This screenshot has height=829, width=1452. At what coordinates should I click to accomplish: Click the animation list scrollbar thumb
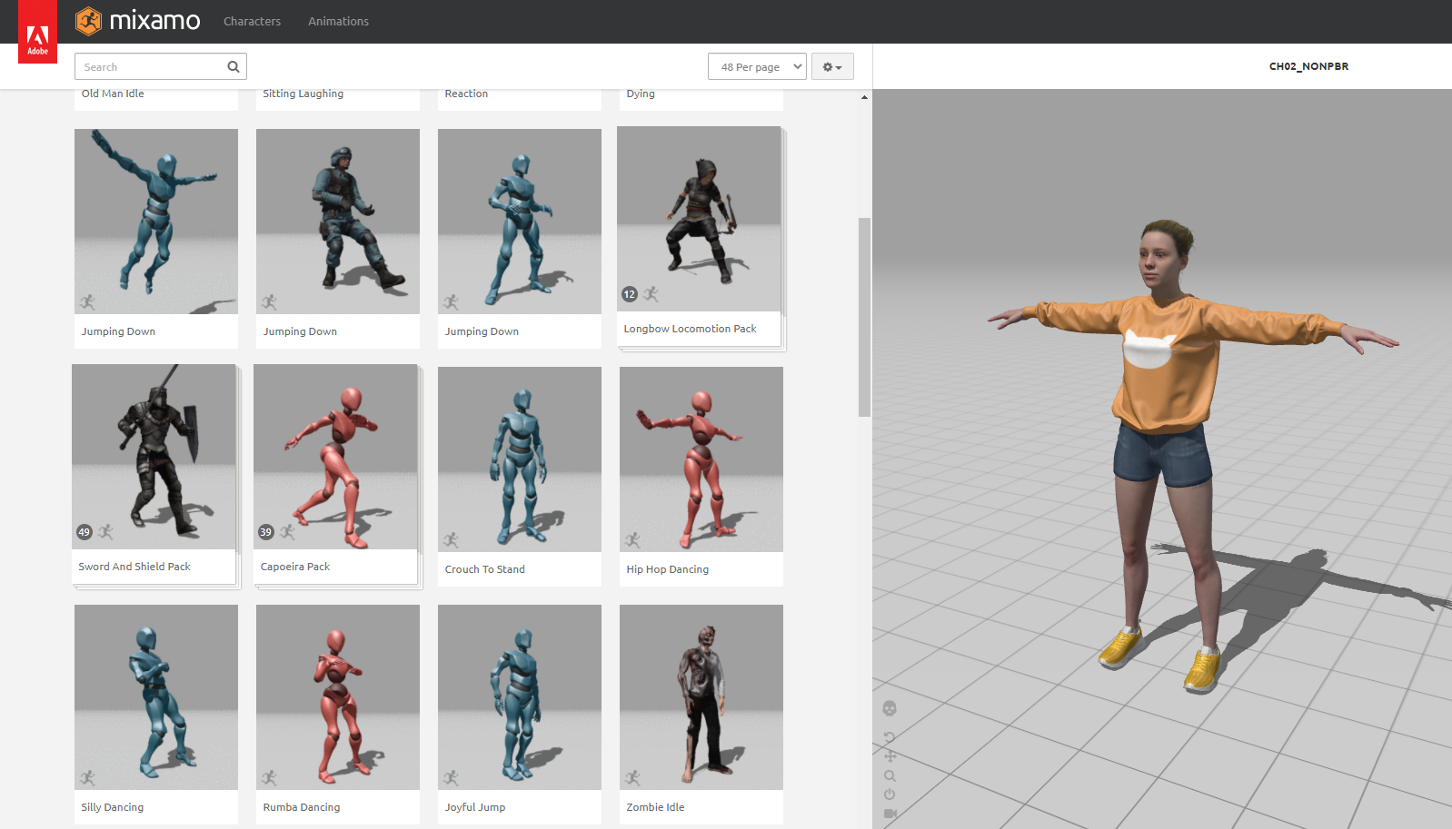tap(864, 317)
